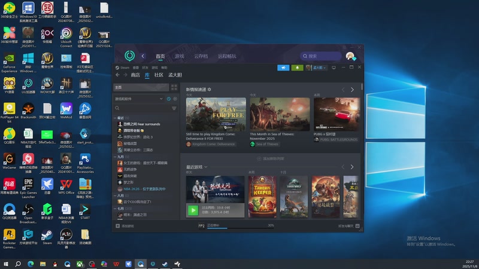Go back with Steam's left arrow
This screenshot has width=479, height=269.
point(117,75)
